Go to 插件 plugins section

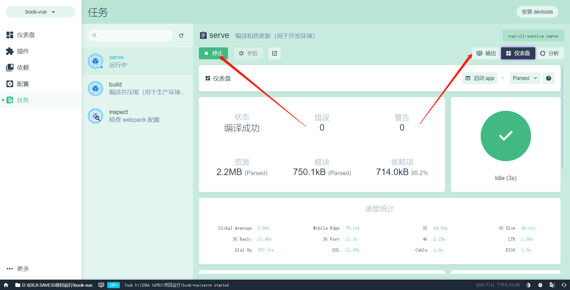41,51
